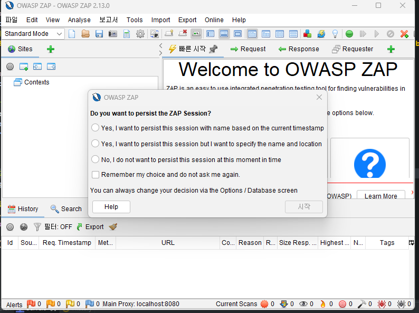
Task: Click the red arrow next to Learn More
Action: click(x=412, y=192)
